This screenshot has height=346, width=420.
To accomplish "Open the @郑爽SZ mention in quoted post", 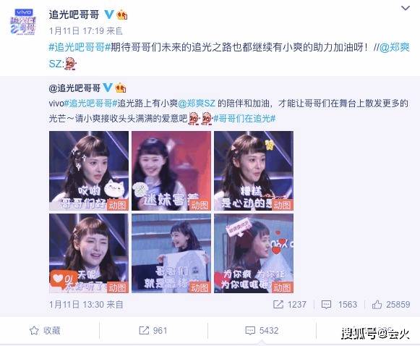I will [x=197, y=104].
